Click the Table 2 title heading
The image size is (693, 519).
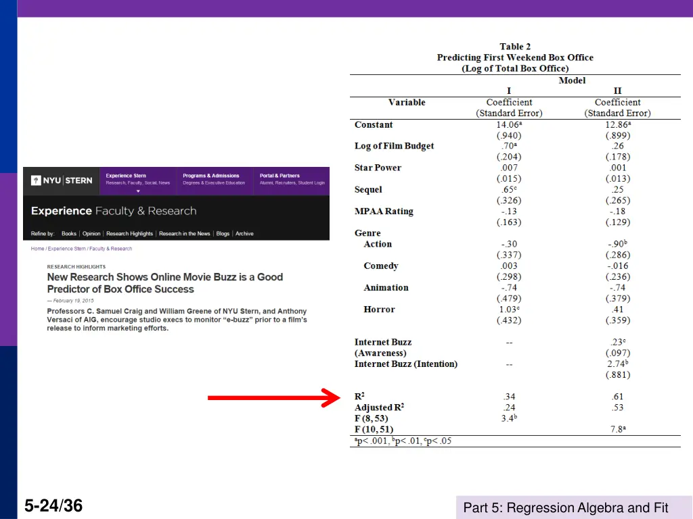point(515,47)
